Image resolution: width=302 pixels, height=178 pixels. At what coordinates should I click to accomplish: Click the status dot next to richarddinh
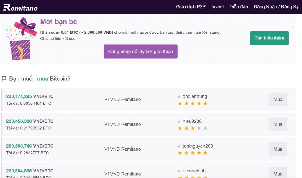pyautogui.click(x=179, y=171)
